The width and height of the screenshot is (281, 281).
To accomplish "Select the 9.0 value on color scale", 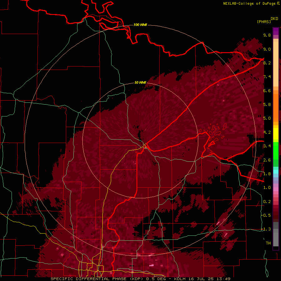I will click(x=267, y=49).
